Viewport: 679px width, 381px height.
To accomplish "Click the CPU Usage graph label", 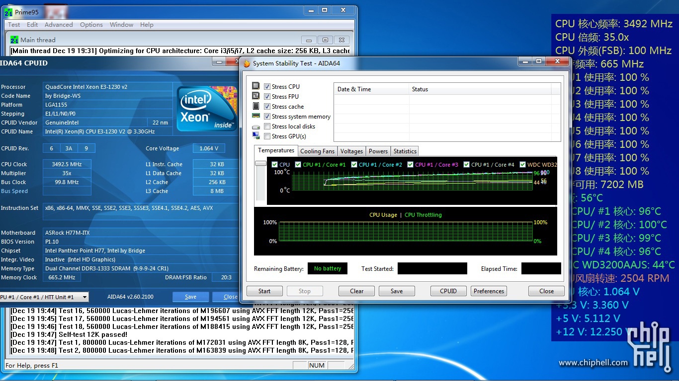I will pos(383,215).
